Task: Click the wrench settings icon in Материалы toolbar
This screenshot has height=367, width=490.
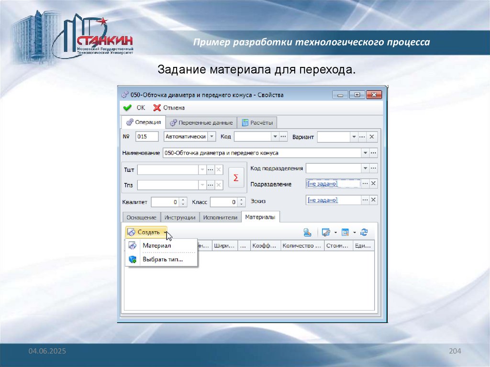Action: tap(326, 232)
